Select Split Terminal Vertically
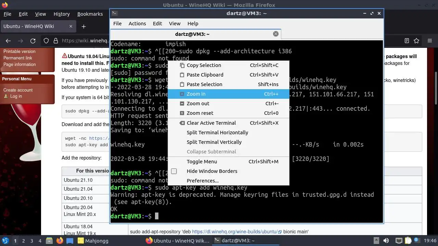 (x=228, y=142)
